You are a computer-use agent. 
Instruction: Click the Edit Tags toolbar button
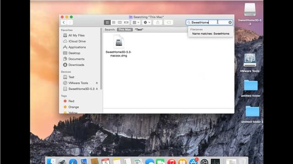coord(168,22)
